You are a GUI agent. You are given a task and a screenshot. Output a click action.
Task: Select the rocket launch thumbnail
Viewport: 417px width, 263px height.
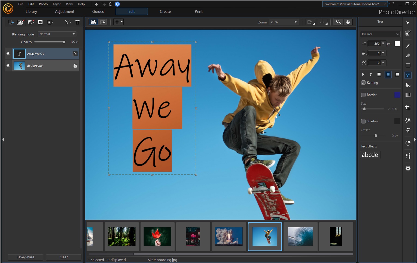point(229,237)
